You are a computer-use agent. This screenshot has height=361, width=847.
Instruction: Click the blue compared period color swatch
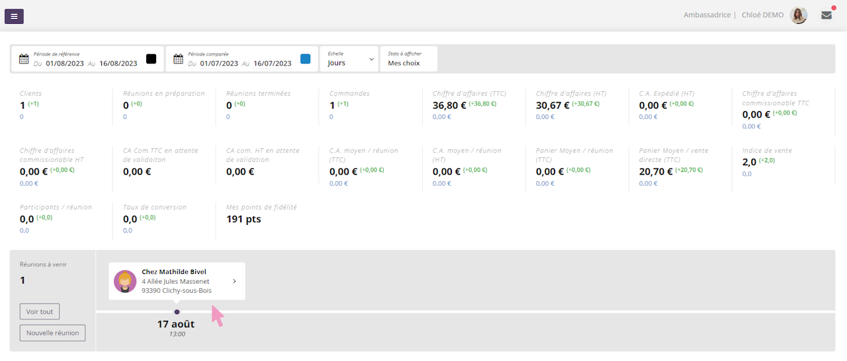tap(305, 59)
